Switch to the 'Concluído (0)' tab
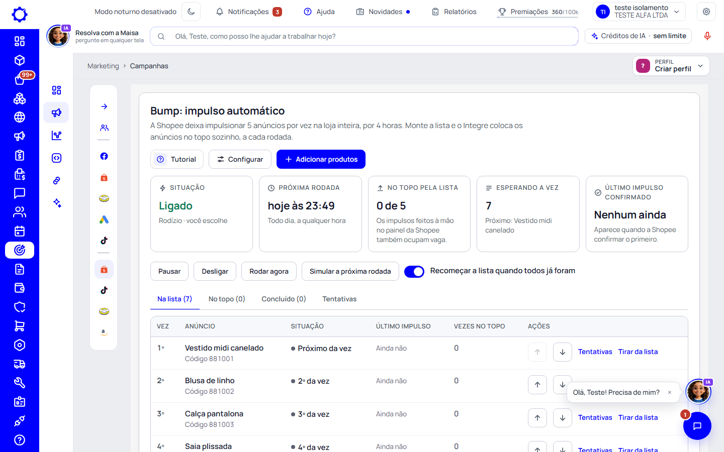 (x=284, y=299)
